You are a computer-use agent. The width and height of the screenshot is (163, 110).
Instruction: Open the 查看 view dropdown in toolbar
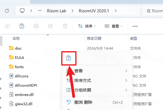point(114,26)
